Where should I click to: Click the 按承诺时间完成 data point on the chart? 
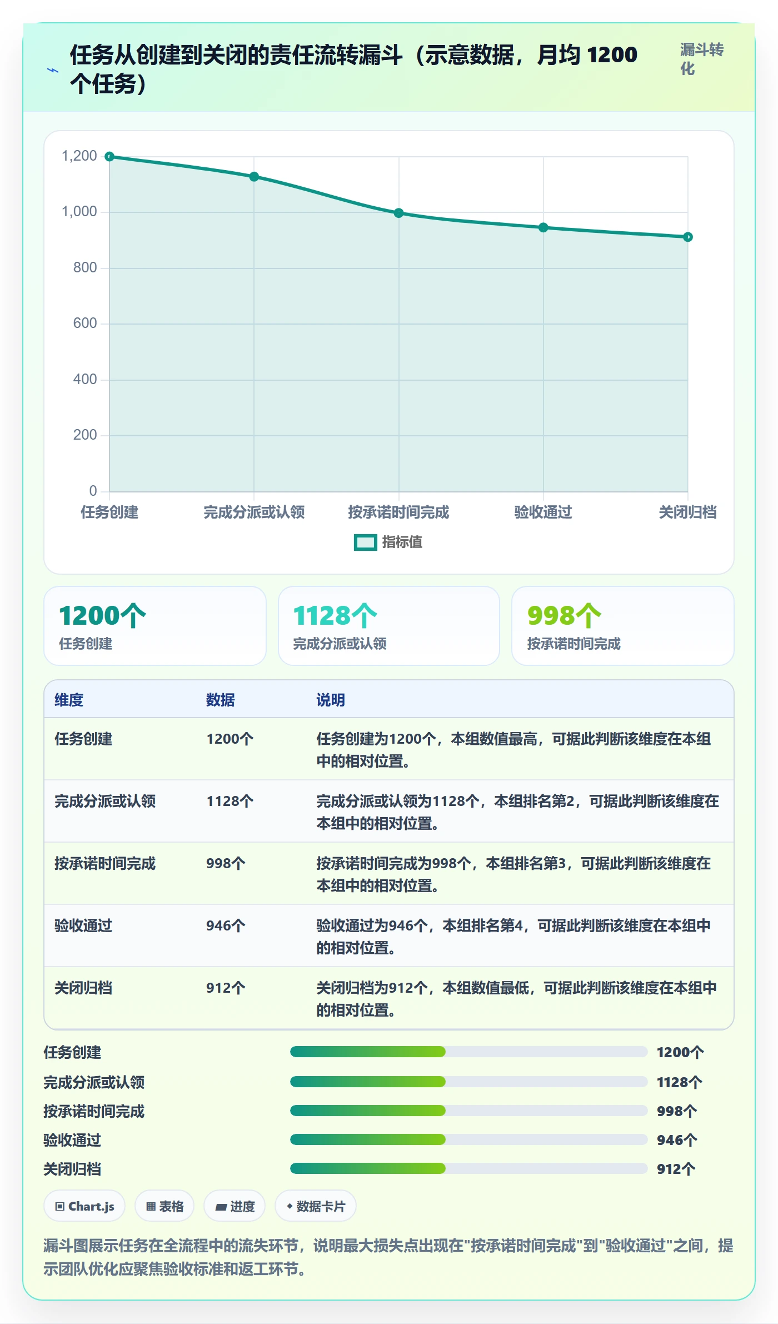pyautogui.click(x=398, y=213)
